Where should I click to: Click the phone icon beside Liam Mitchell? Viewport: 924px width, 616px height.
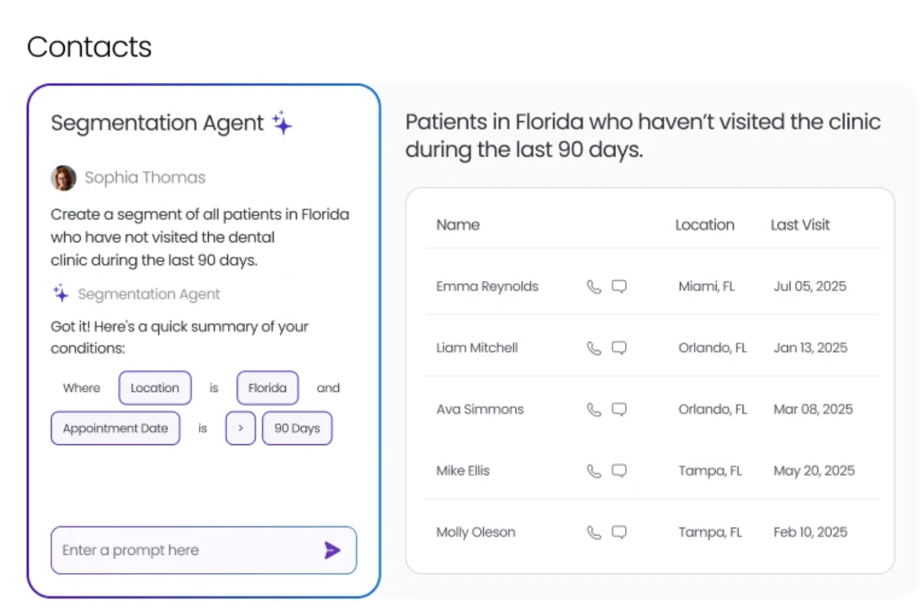point(593,348)
